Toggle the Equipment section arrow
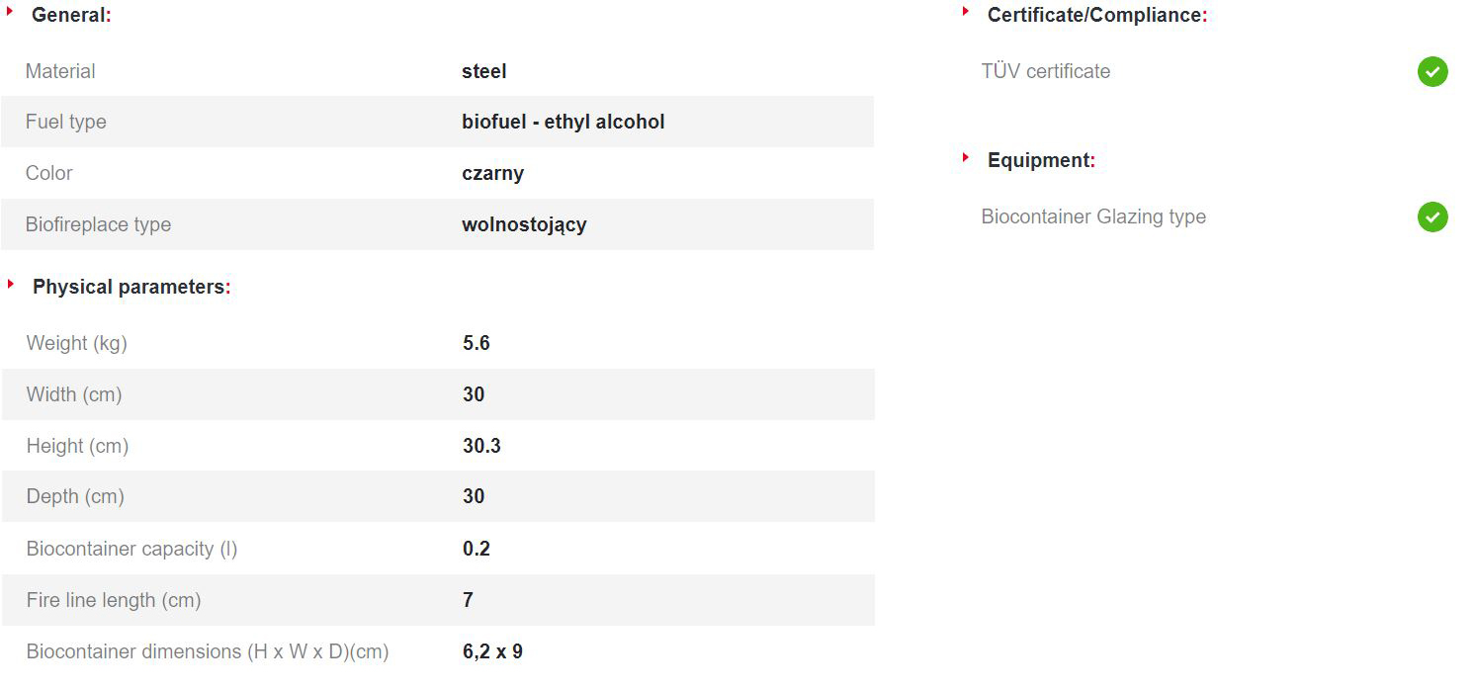This screenshot has height=689, width=1475. click(x=966, y=157)
